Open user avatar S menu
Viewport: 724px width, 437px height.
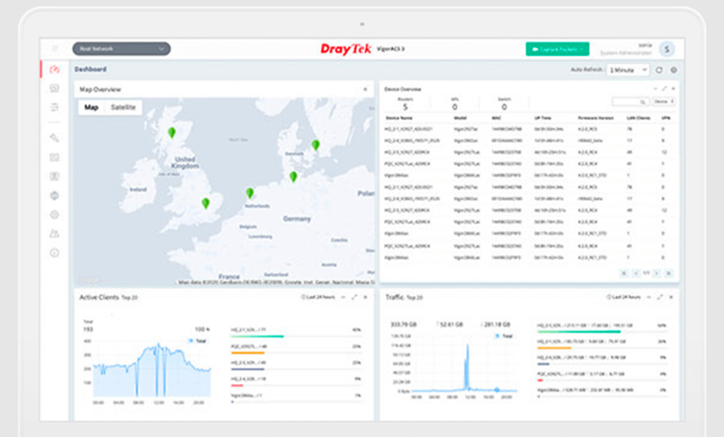click(x=667, y=49)
